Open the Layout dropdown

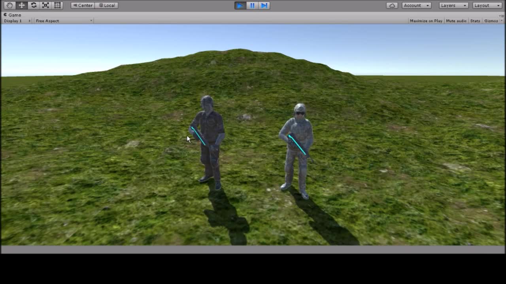(x=487, y=6)
